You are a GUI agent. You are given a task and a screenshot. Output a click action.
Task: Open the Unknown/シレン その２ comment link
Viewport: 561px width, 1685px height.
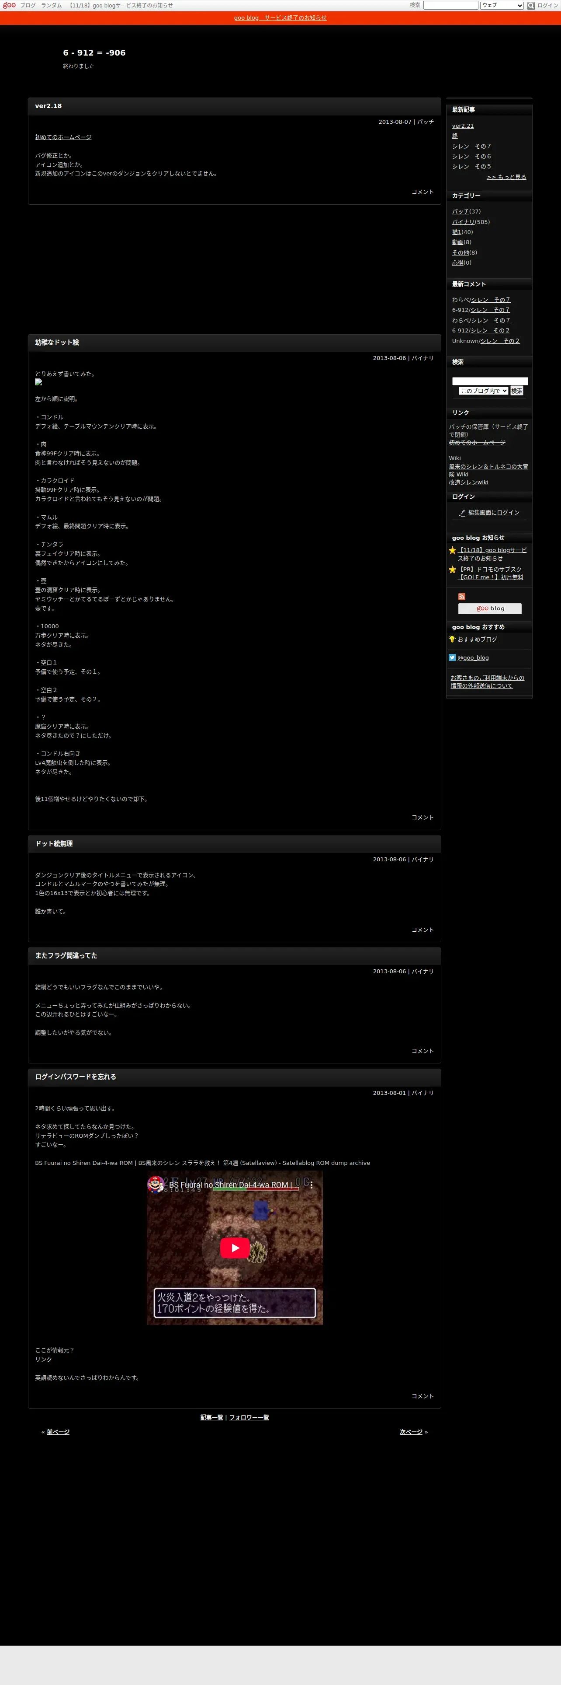(500, 341)
